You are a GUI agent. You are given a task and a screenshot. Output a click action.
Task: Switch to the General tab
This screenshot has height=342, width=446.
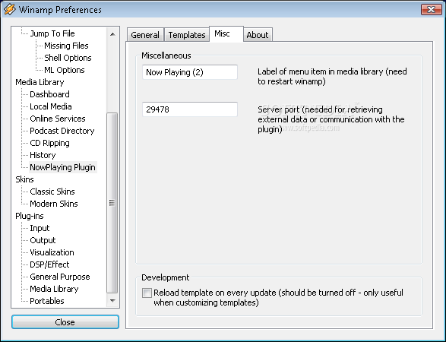click(x=145, y=35)
